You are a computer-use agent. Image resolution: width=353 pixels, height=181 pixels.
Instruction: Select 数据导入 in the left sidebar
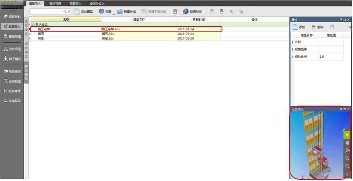point(12,27)
